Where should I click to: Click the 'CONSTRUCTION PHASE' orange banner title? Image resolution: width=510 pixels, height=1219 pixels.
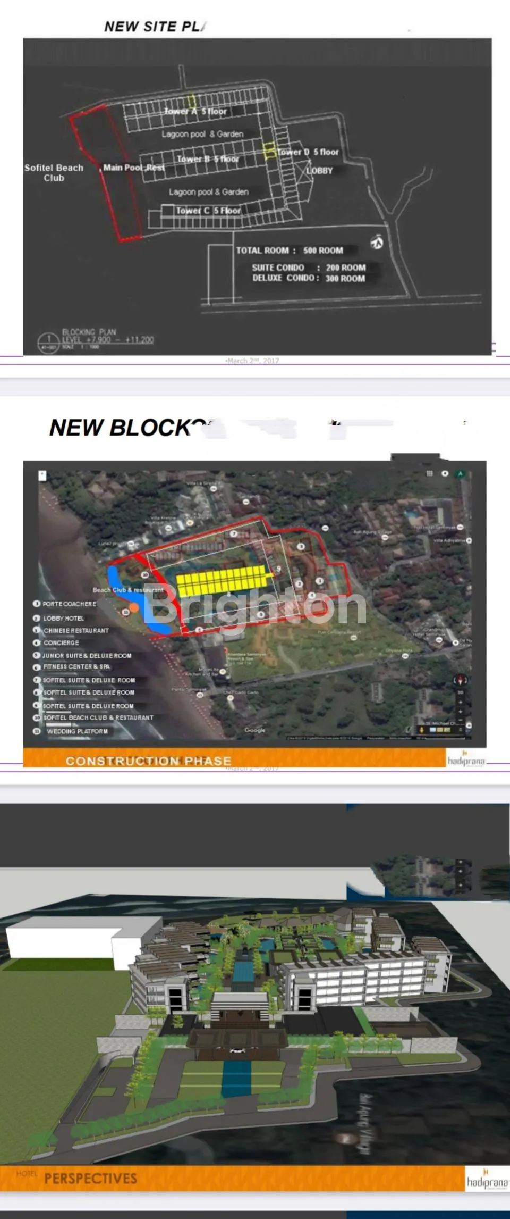(x=148, y=761)
